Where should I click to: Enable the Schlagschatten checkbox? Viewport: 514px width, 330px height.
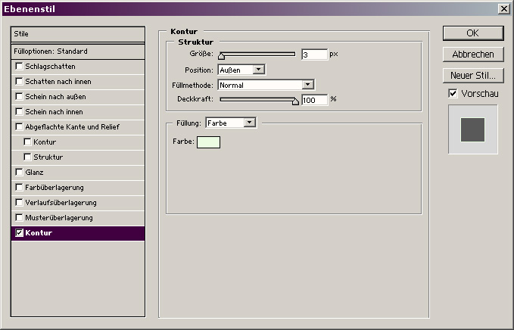[x=20, y=66]
